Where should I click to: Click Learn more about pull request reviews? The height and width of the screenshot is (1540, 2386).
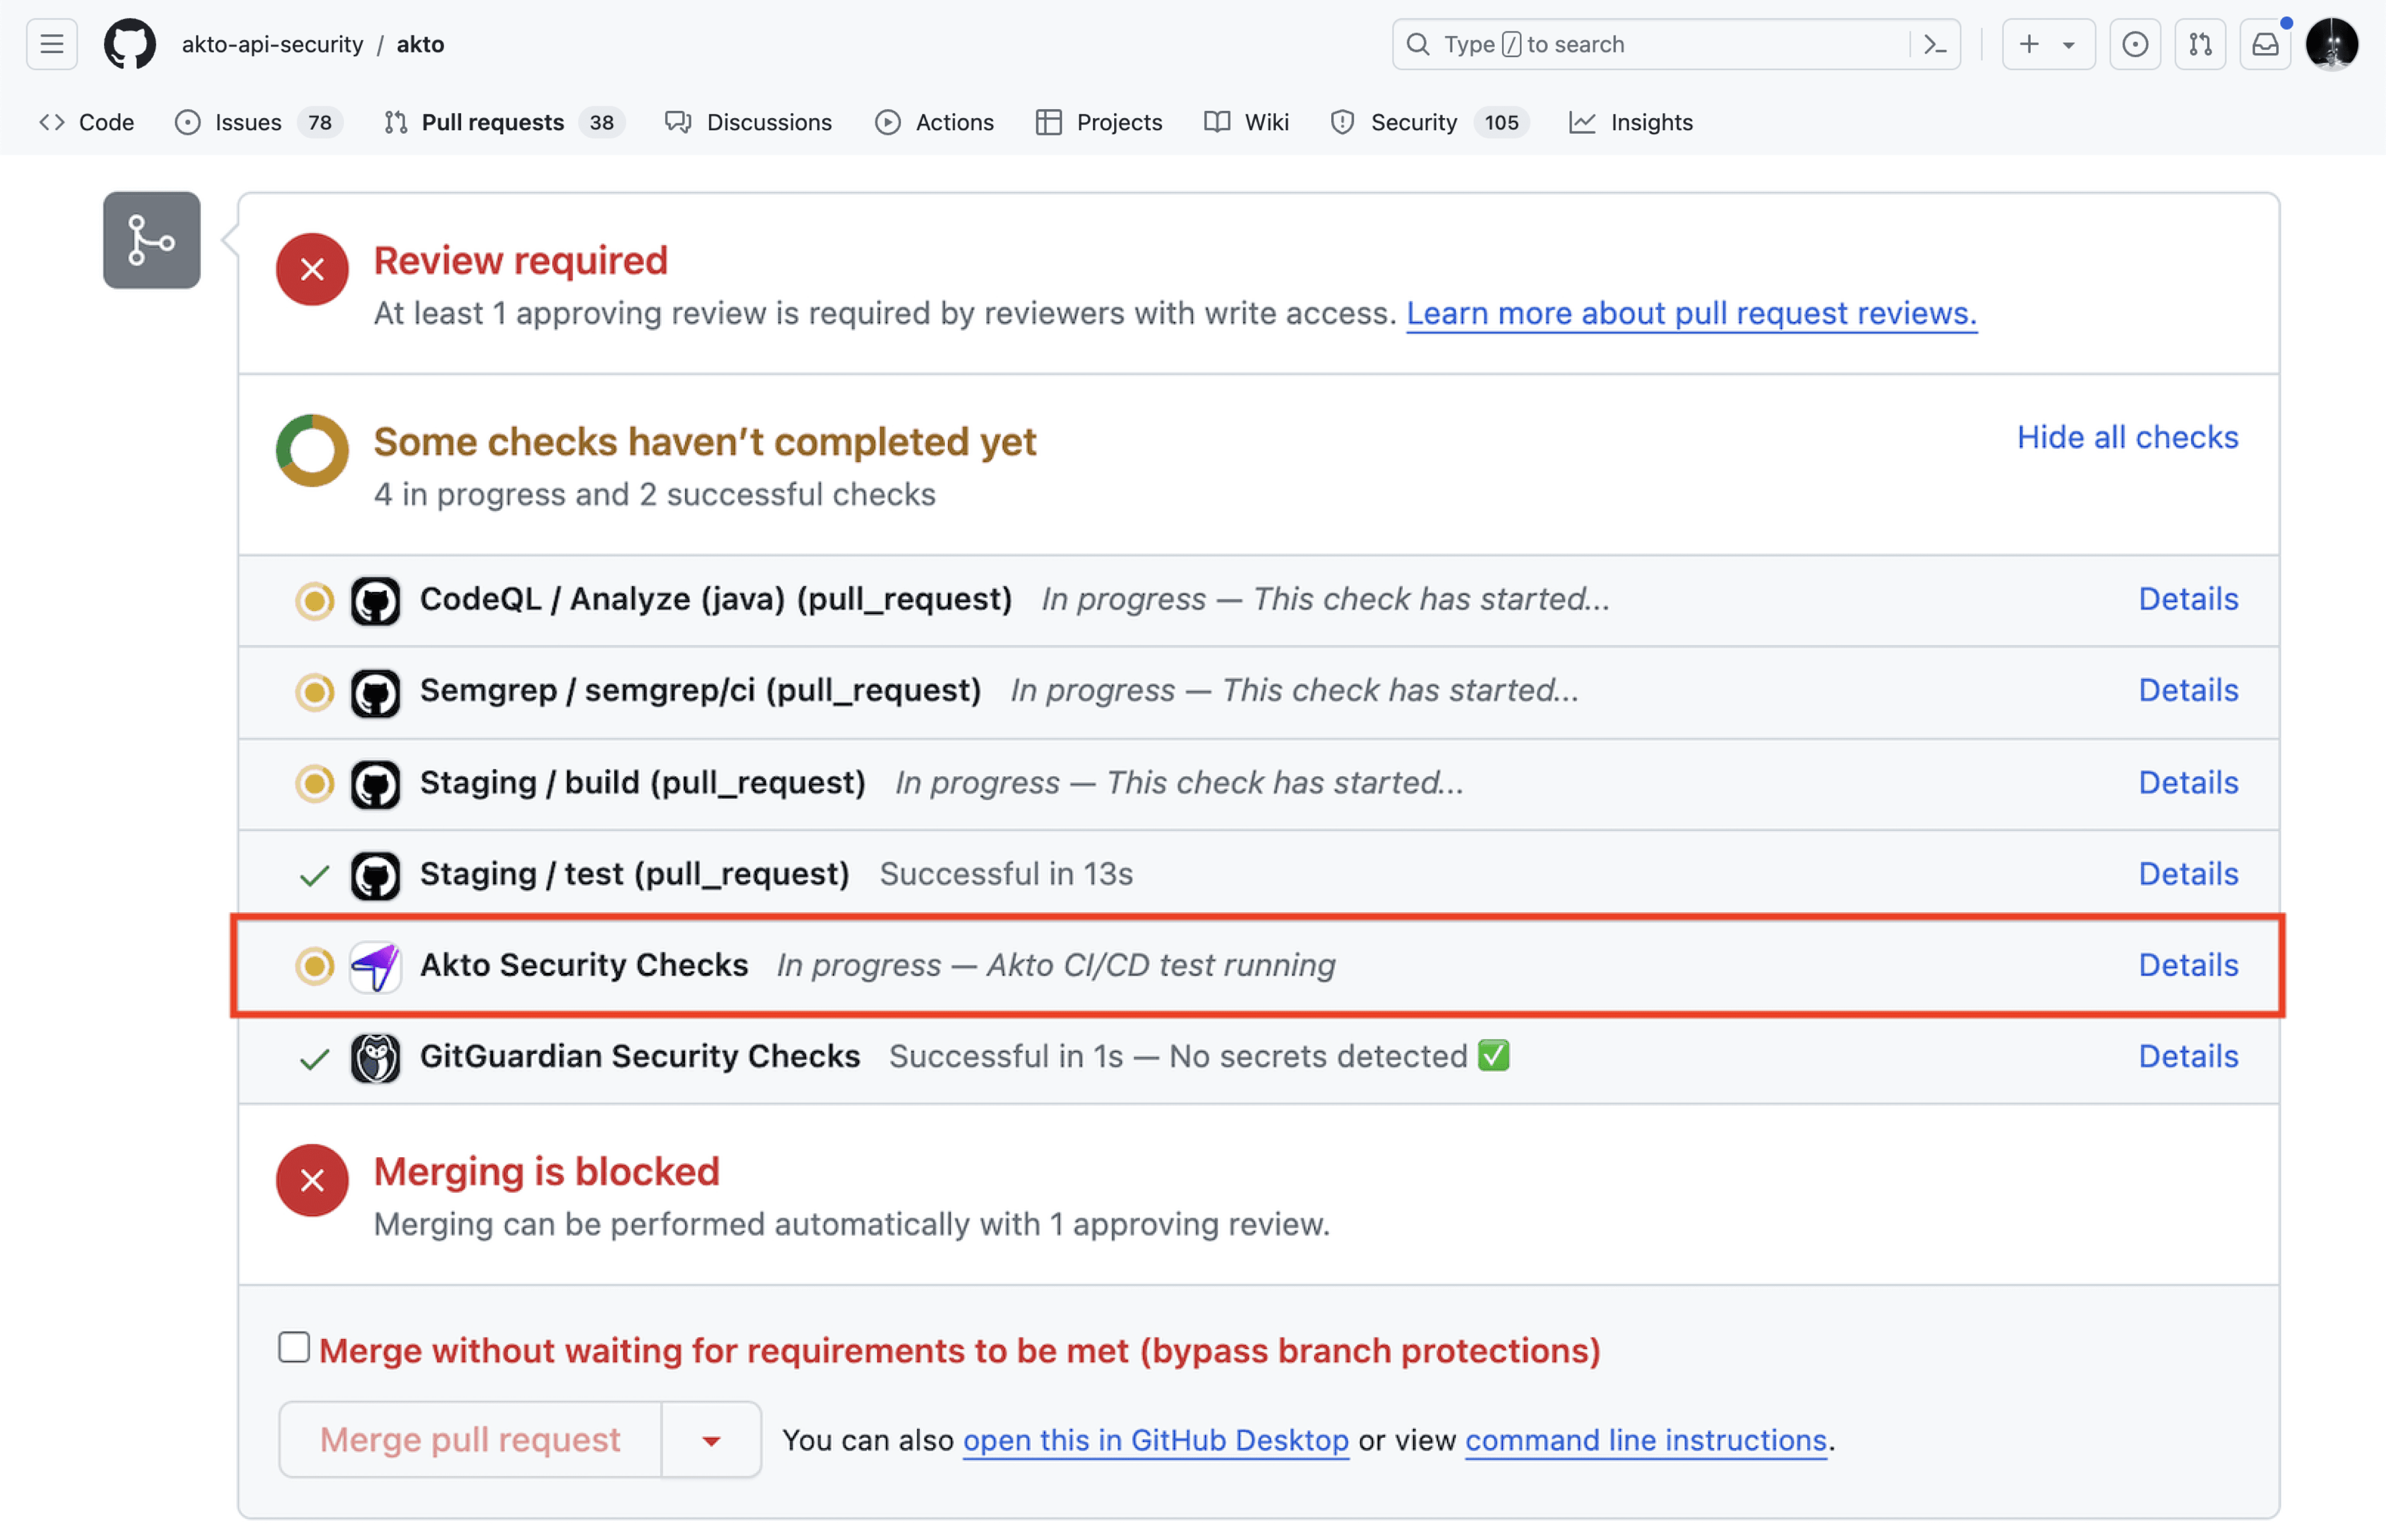click(1691, 313)
